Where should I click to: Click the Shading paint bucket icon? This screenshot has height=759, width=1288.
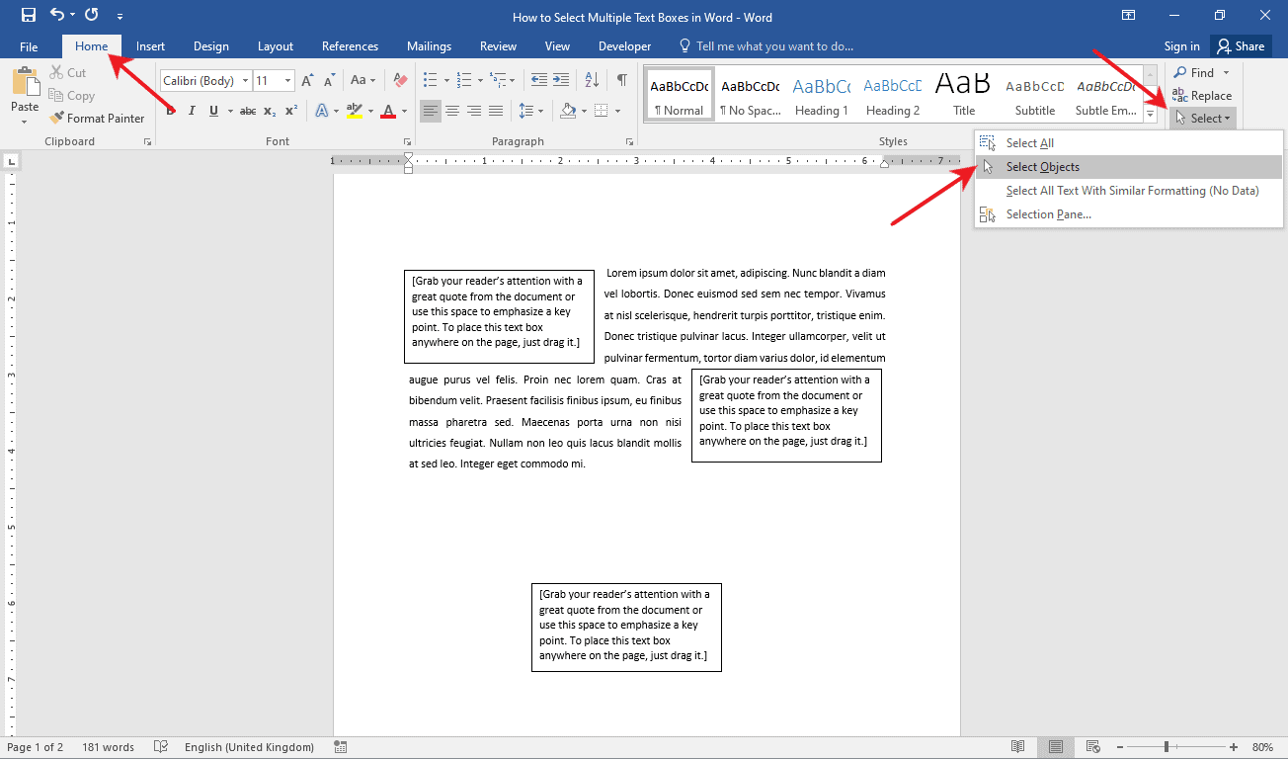[567, 111]
